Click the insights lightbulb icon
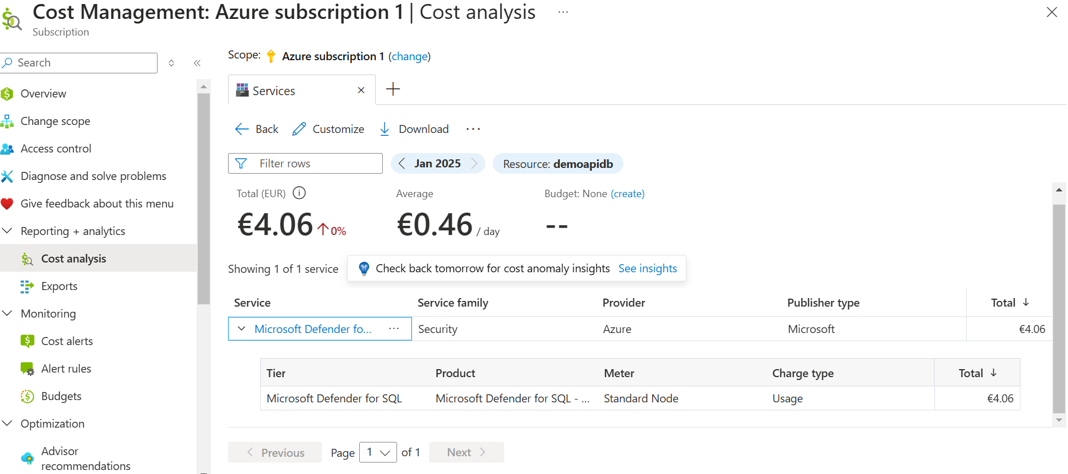The height and width of the screenshot is (474, 1068). tap(363, 268)
